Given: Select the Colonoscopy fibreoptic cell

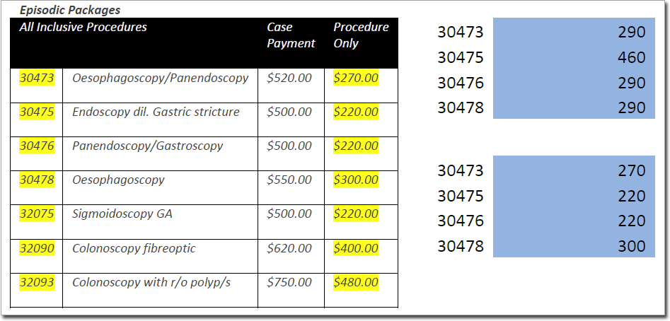Looking at the screenshot, I should (x=134, y=248).
